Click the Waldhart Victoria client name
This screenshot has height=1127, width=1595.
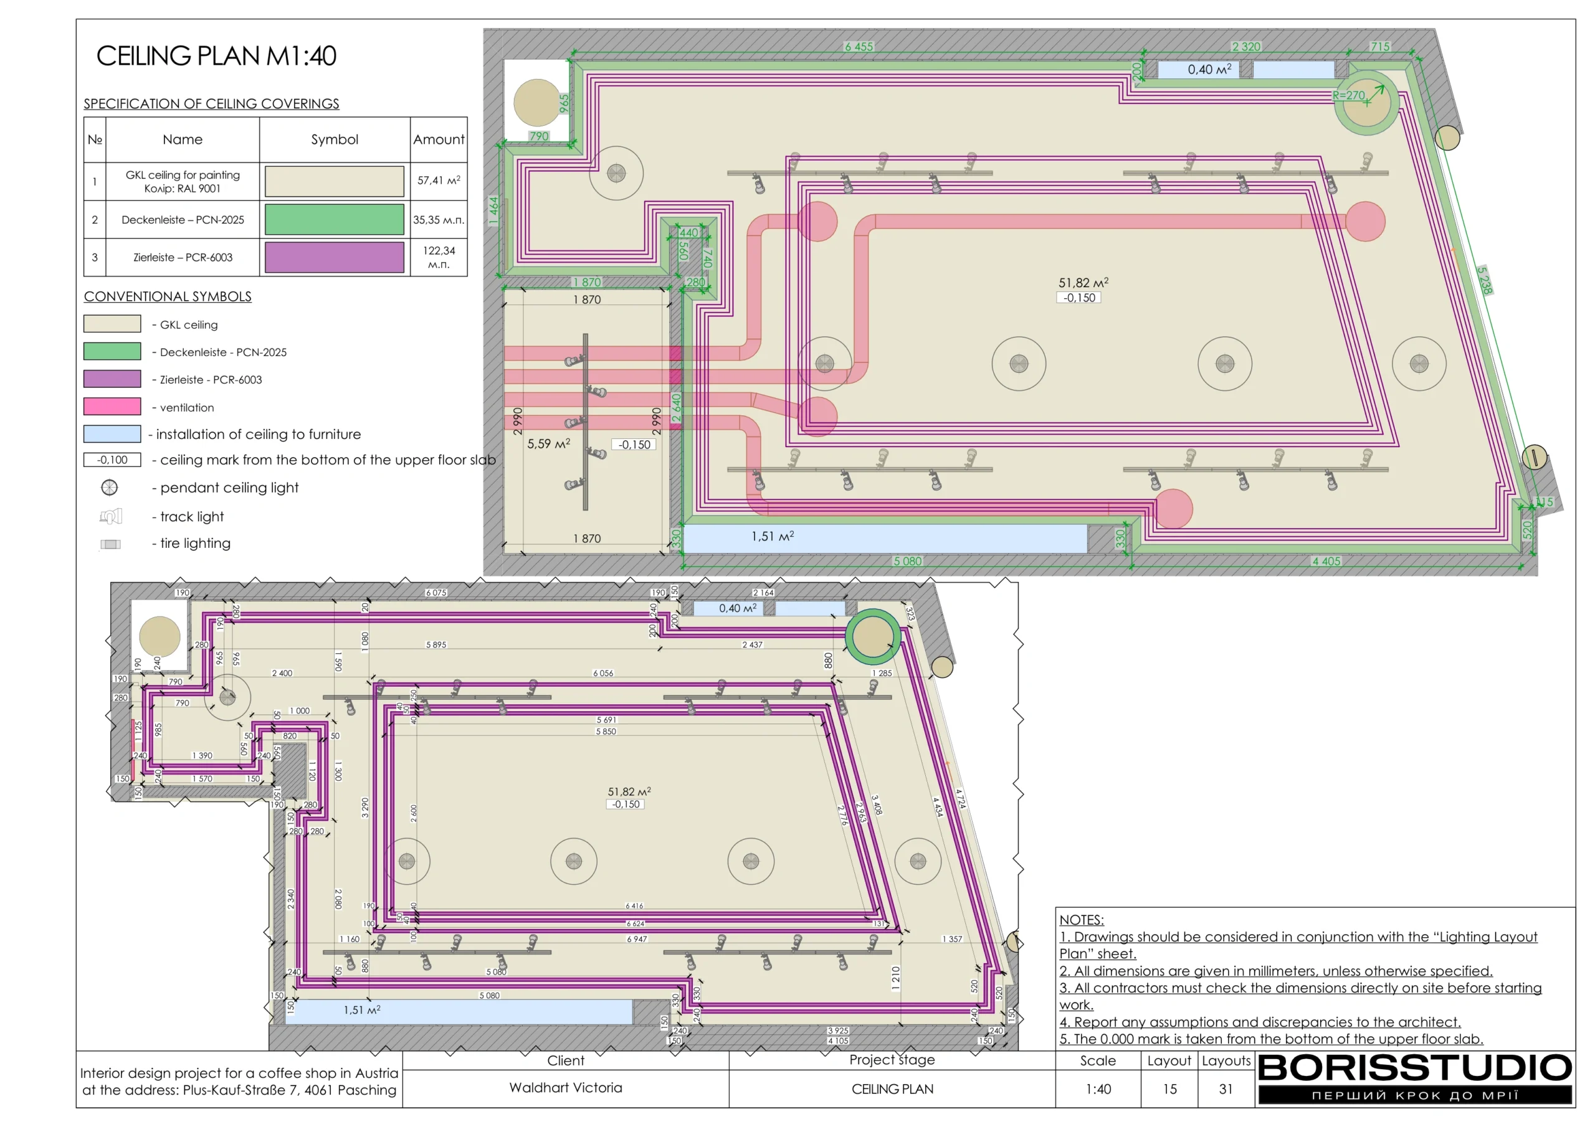pyautogui.click(x=566, y=1087)
